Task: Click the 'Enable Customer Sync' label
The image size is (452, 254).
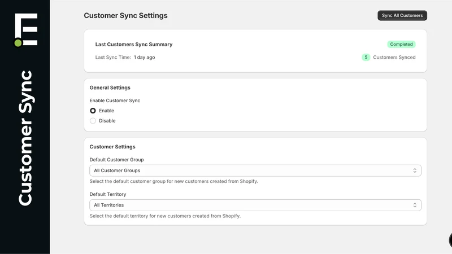Action: (x=115, y=100)
